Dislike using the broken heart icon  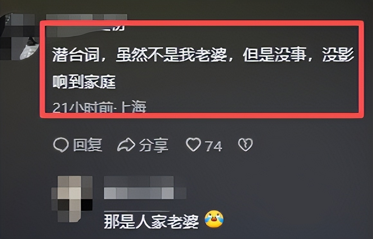coord(245,145)
